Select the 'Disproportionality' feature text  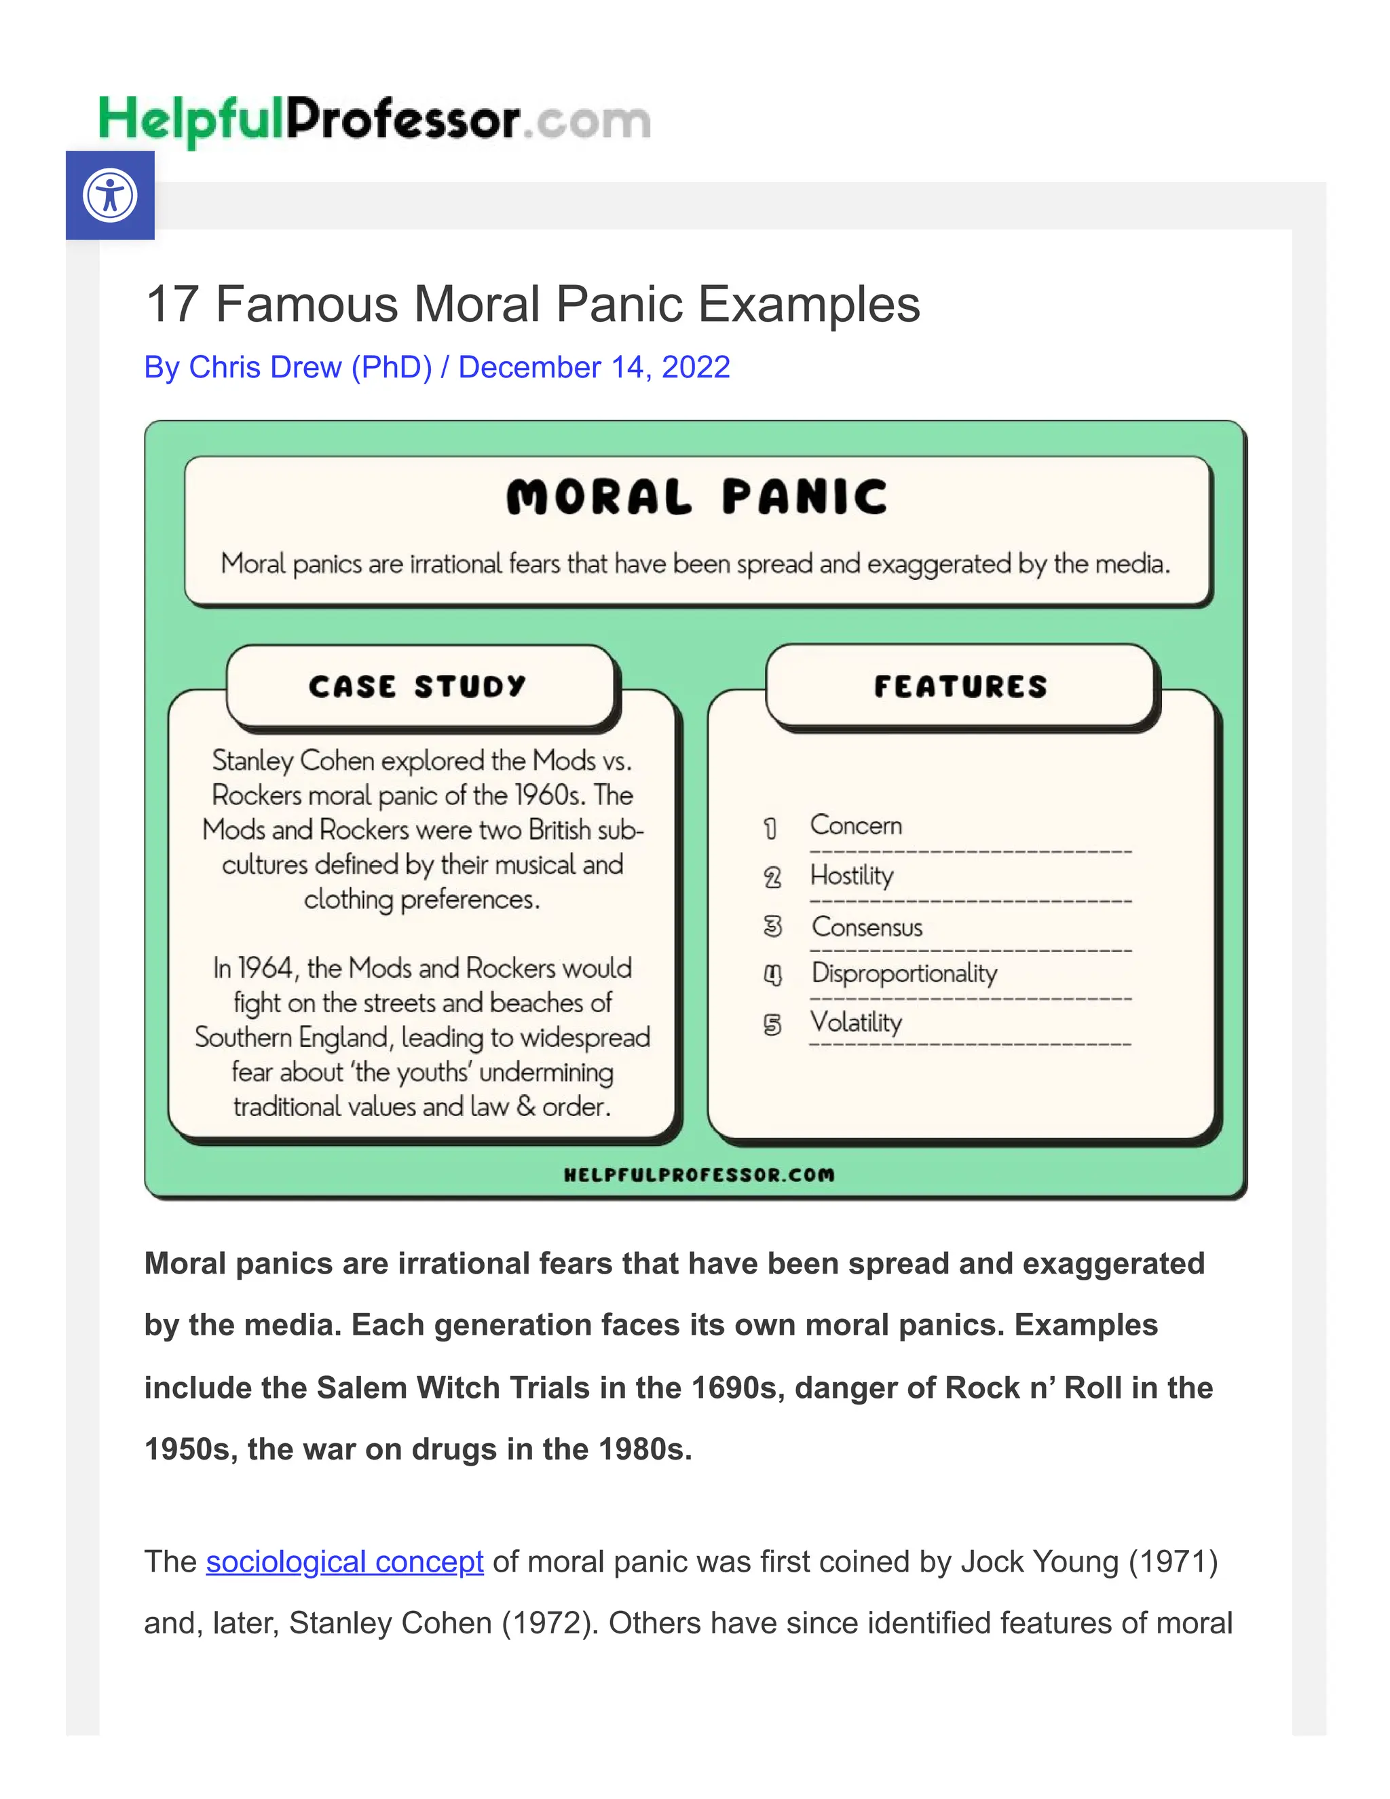pos(904,973)
